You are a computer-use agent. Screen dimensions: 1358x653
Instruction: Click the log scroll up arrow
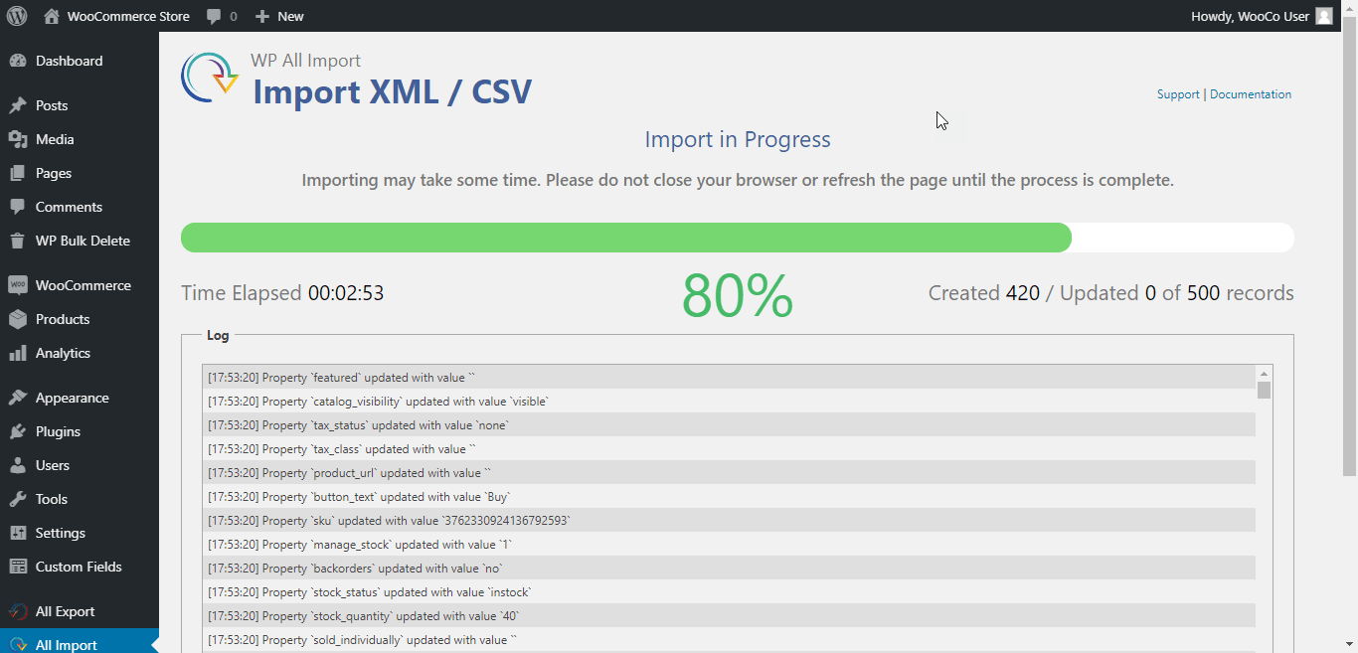pos(1264,373)
